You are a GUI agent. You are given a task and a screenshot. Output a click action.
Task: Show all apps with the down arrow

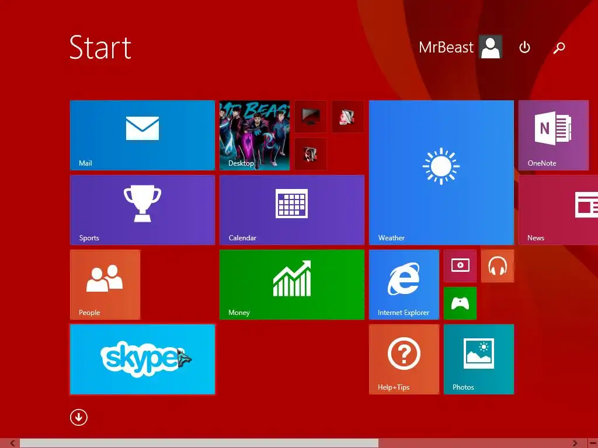[79, 417]
